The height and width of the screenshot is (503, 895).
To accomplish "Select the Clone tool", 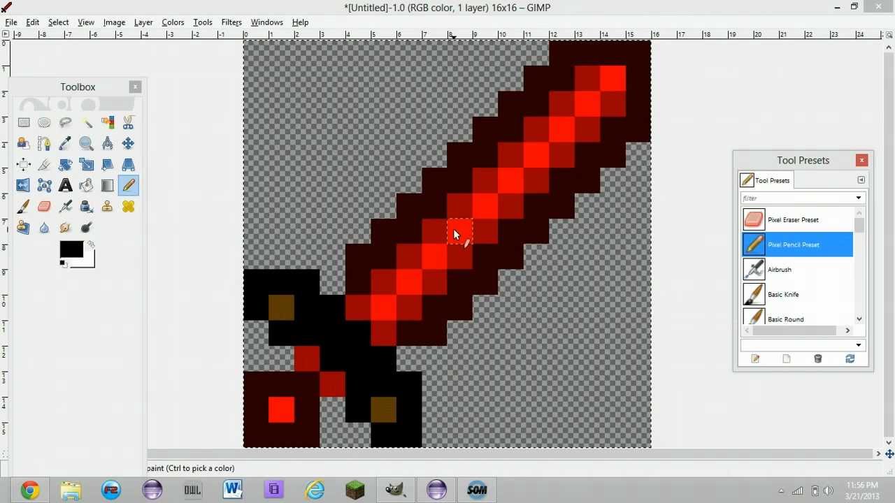I will pos(108,206).
